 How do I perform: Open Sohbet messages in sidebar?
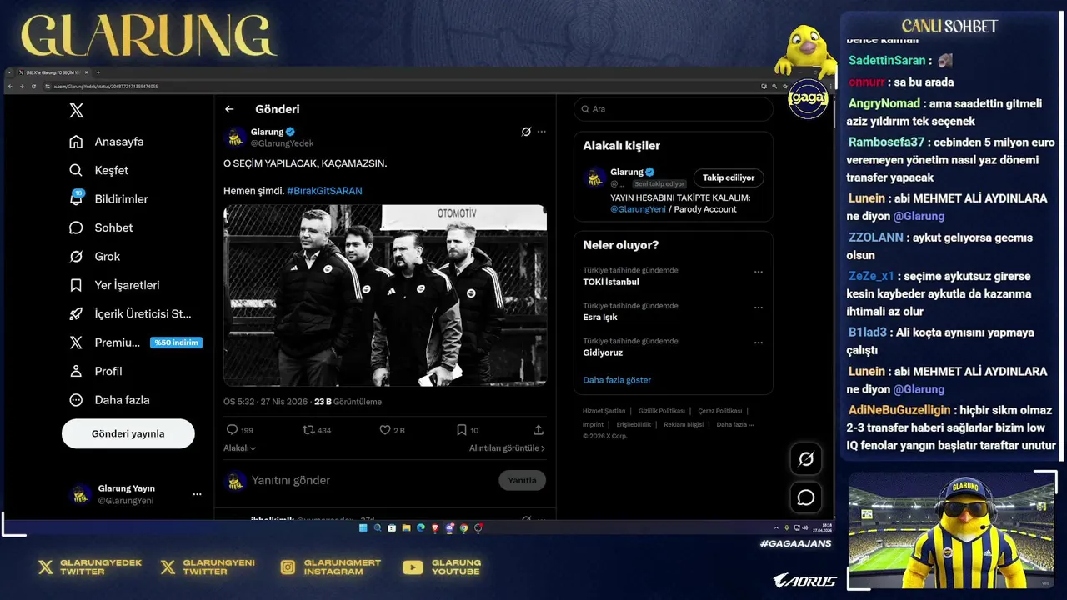click(101, 227)
